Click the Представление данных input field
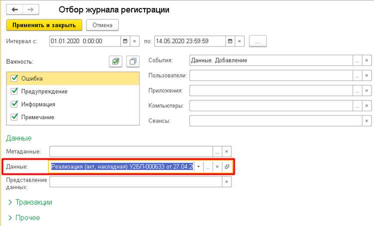Viewport: 374px width, 226px height. click(136, 182)
